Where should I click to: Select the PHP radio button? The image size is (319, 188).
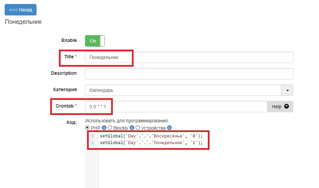tap(87, 128)
